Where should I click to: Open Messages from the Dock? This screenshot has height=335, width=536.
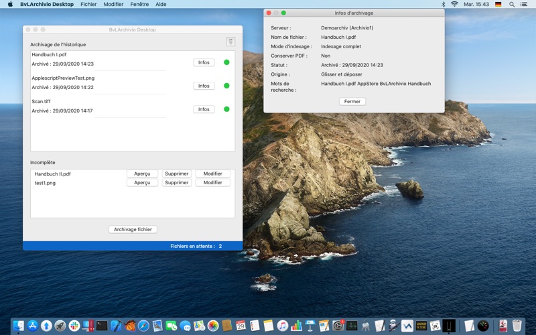coord(186,326)
